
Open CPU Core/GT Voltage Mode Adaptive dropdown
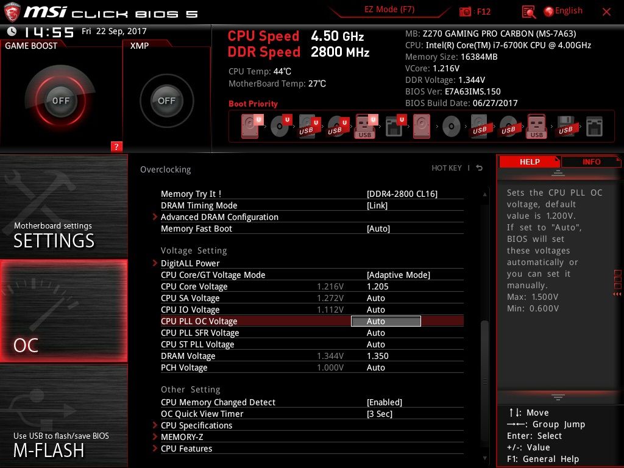pyautogui.click(x=399, y=275)
